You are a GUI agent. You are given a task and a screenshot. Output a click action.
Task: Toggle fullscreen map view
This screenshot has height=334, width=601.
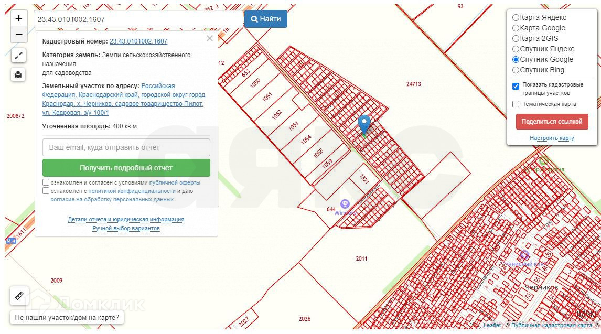point(18,56)
